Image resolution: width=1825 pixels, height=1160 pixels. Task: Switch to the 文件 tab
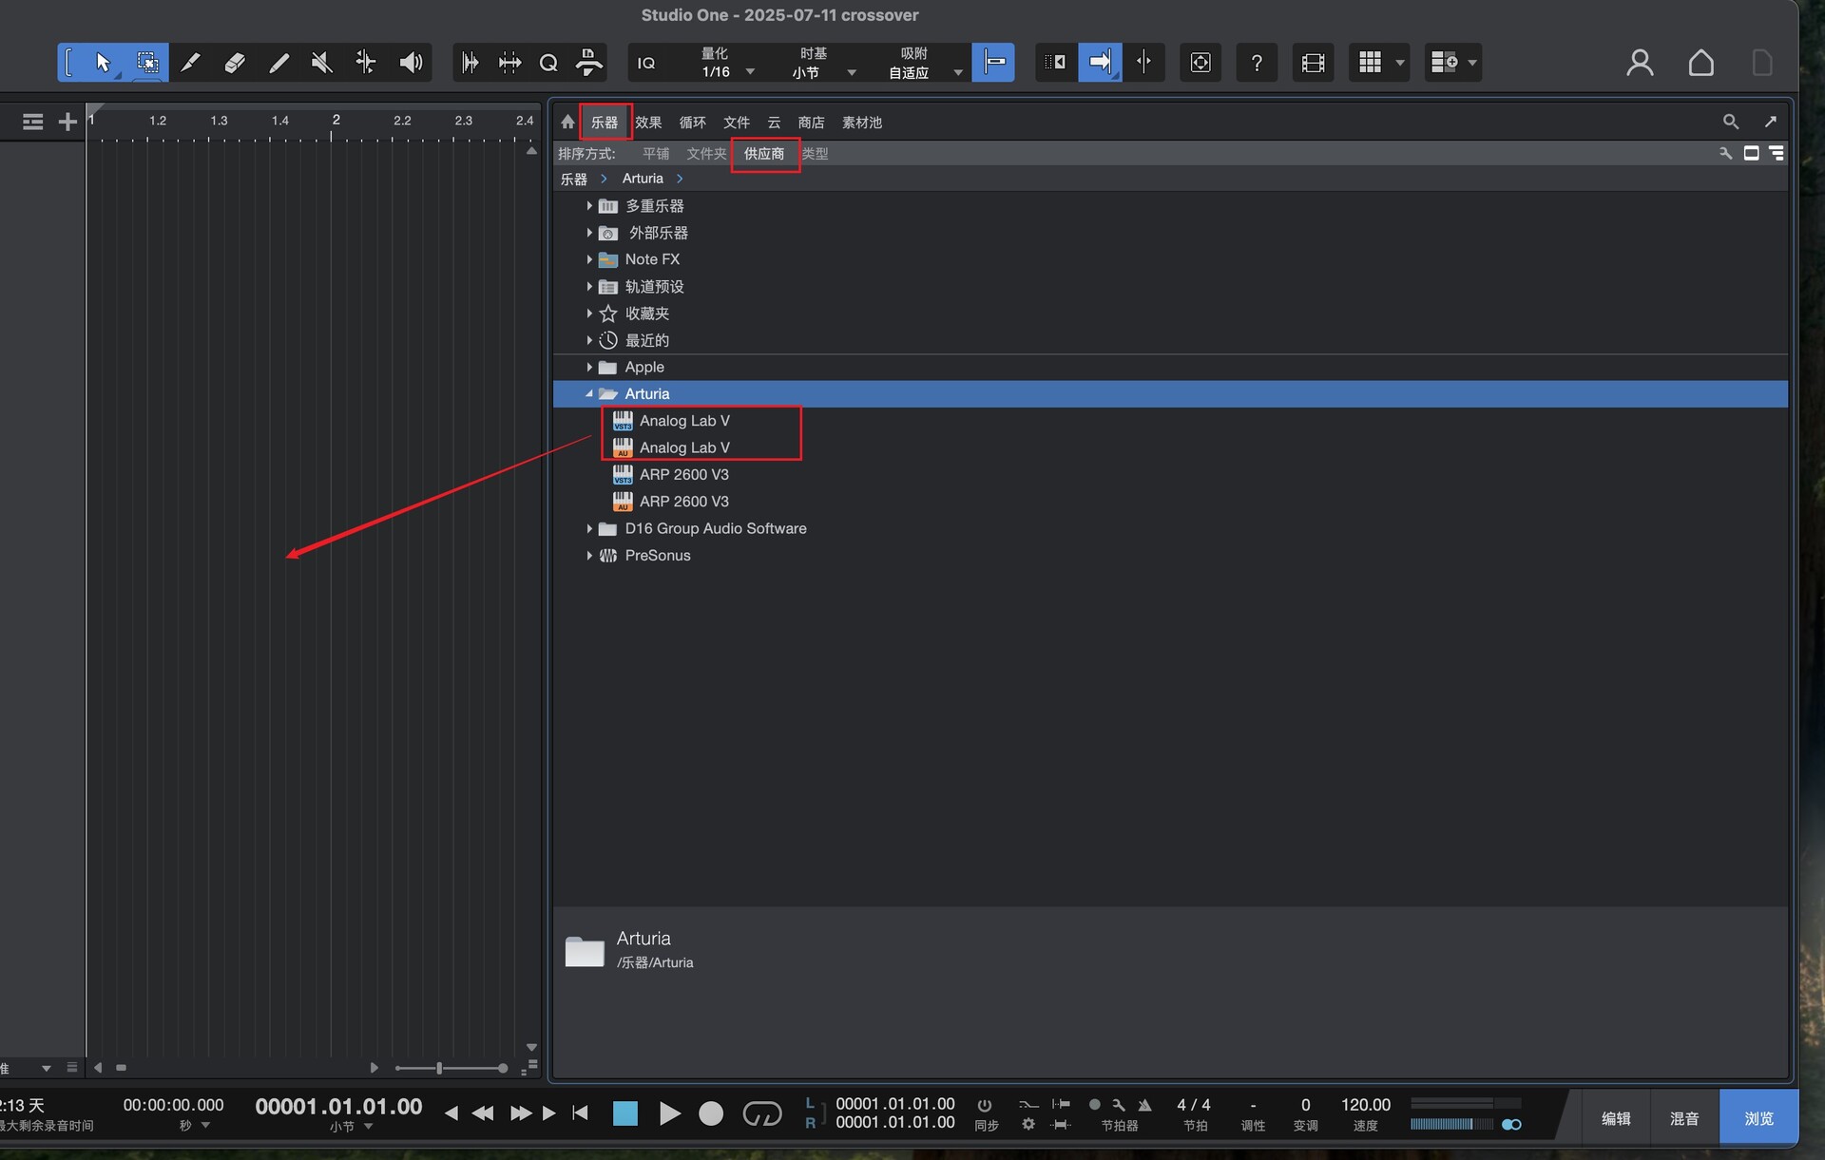click(x=737, y=122)
